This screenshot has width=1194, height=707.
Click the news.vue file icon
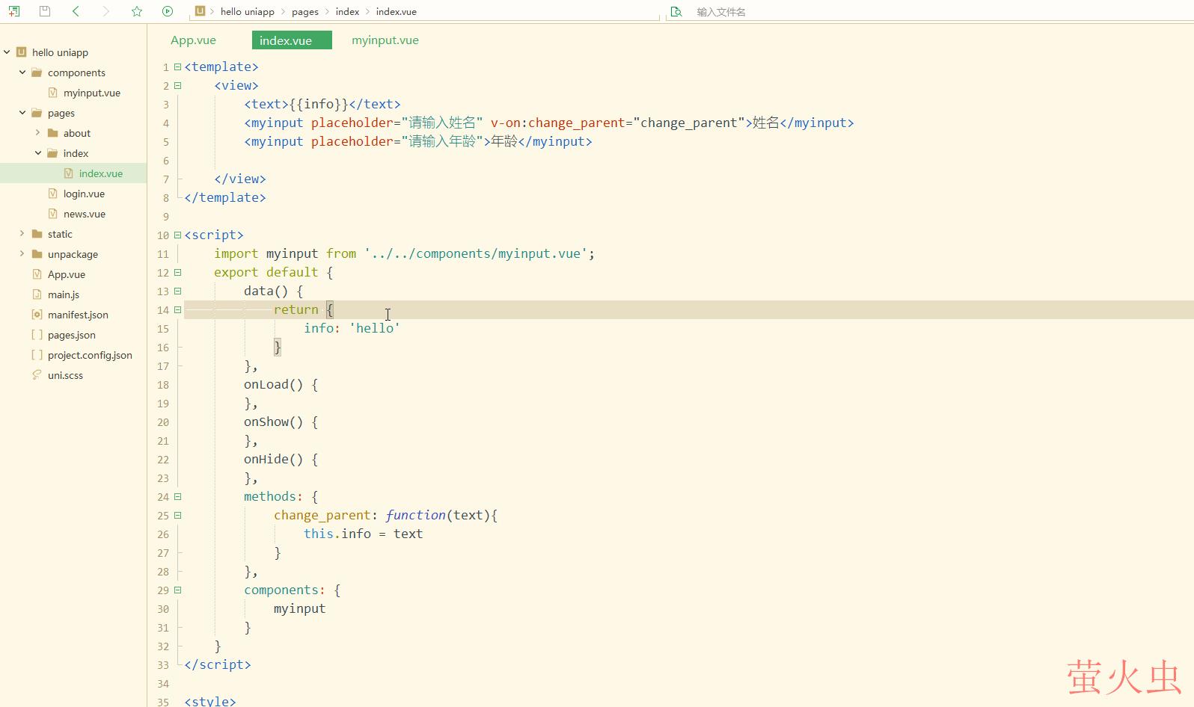click(x=52, y=214)
